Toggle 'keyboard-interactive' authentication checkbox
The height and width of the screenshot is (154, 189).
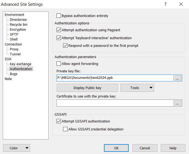pos(59,38)
